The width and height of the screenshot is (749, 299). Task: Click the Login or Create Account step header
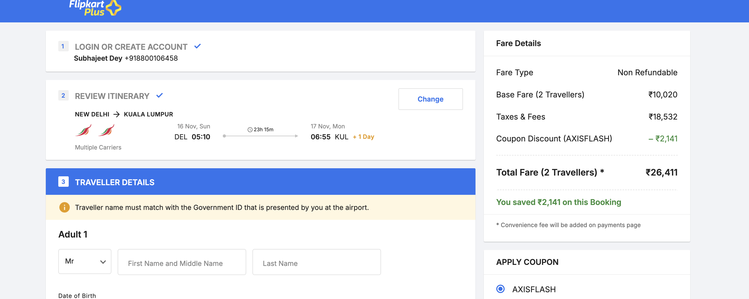coord(131,47)
